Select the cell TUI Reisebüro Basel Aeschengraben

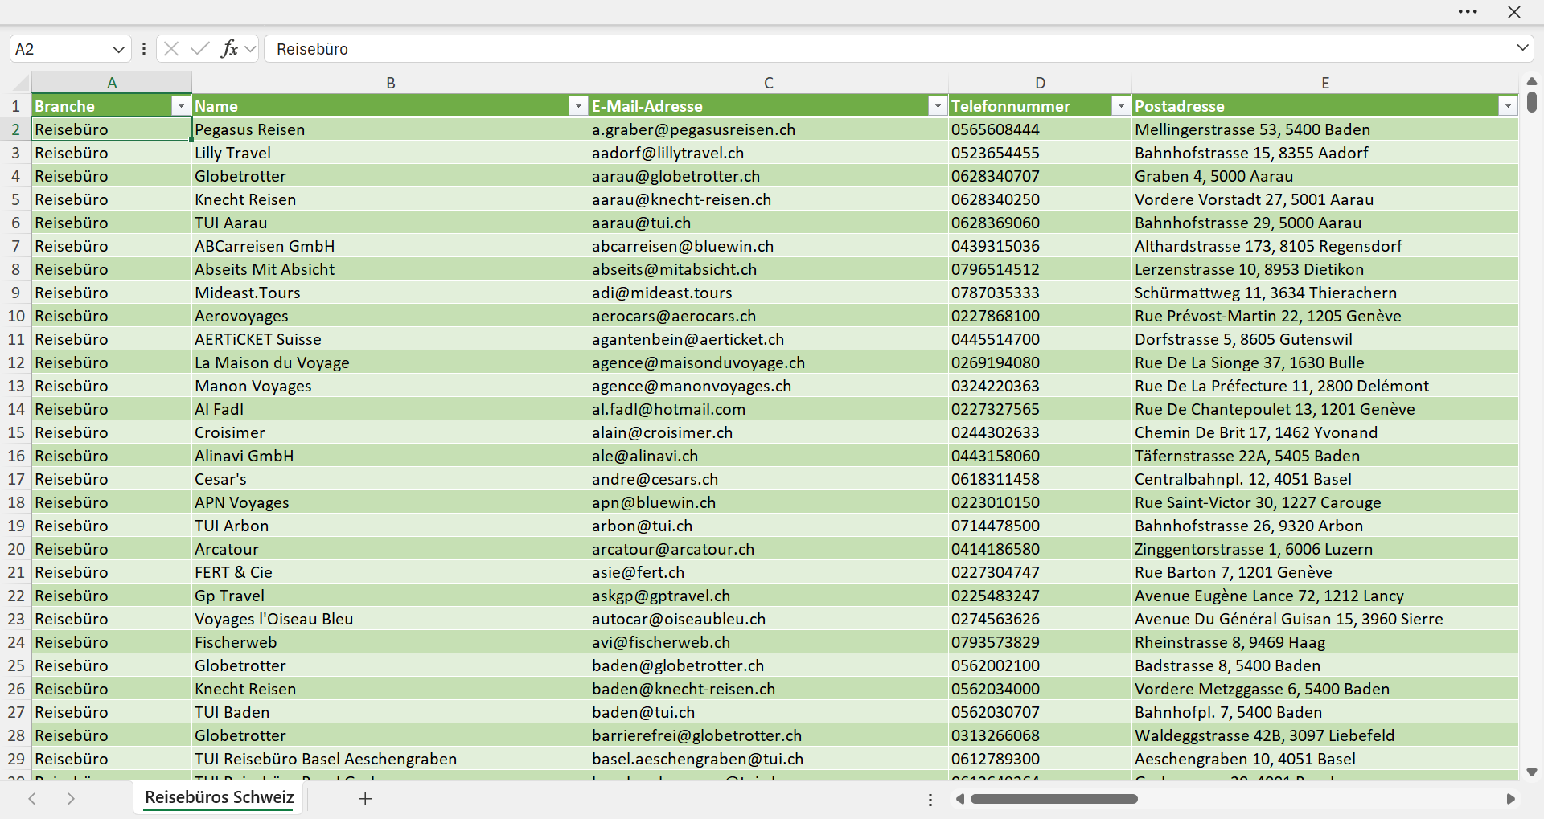pyautogui.click(x=391, y=759)
